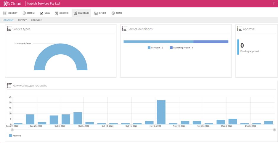278x143 pixels.
Task: Switch to the Privacy tab
Action: tap(22, 20)
